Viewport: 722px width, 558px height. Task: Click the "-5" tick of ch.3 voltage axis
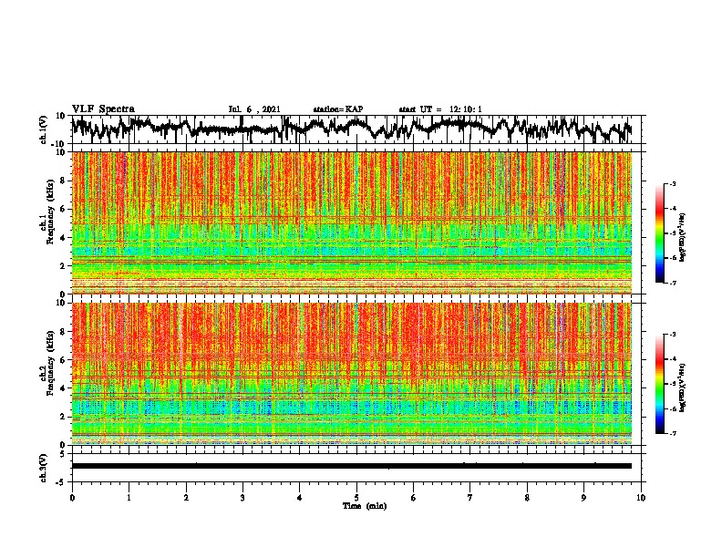[x=61, y=482]
